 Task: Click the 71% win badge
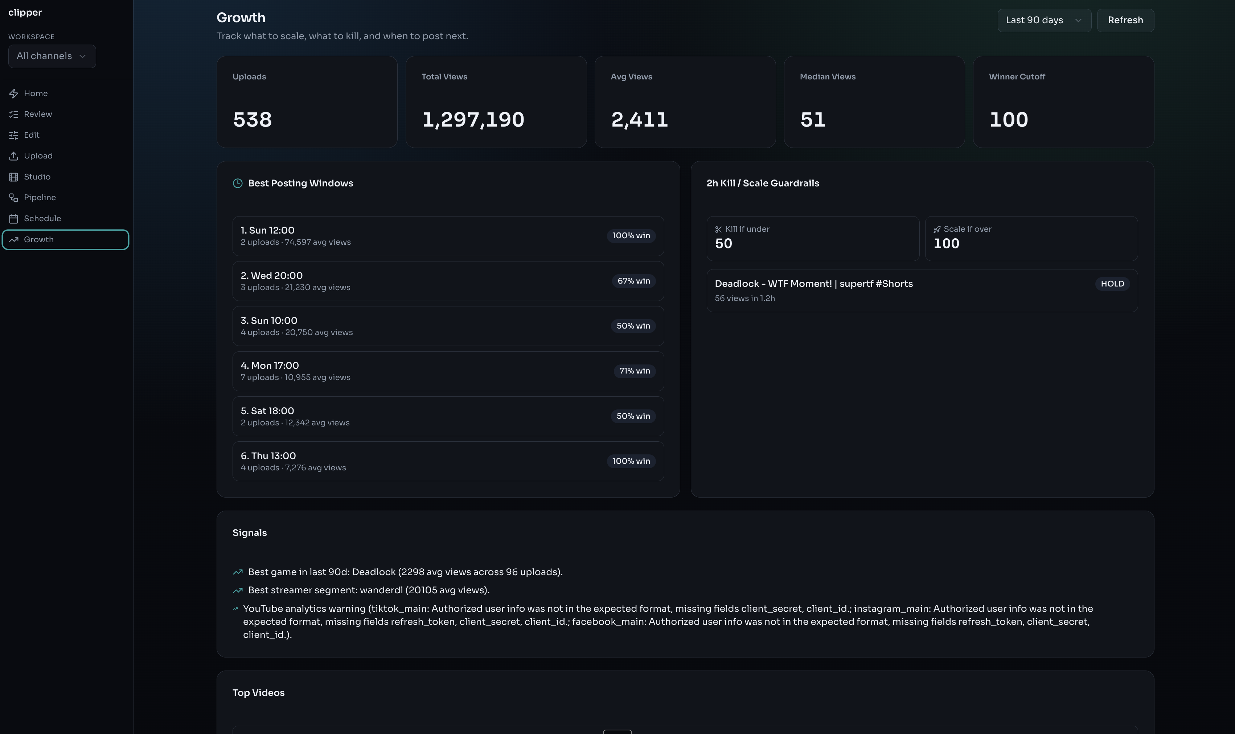634,371
